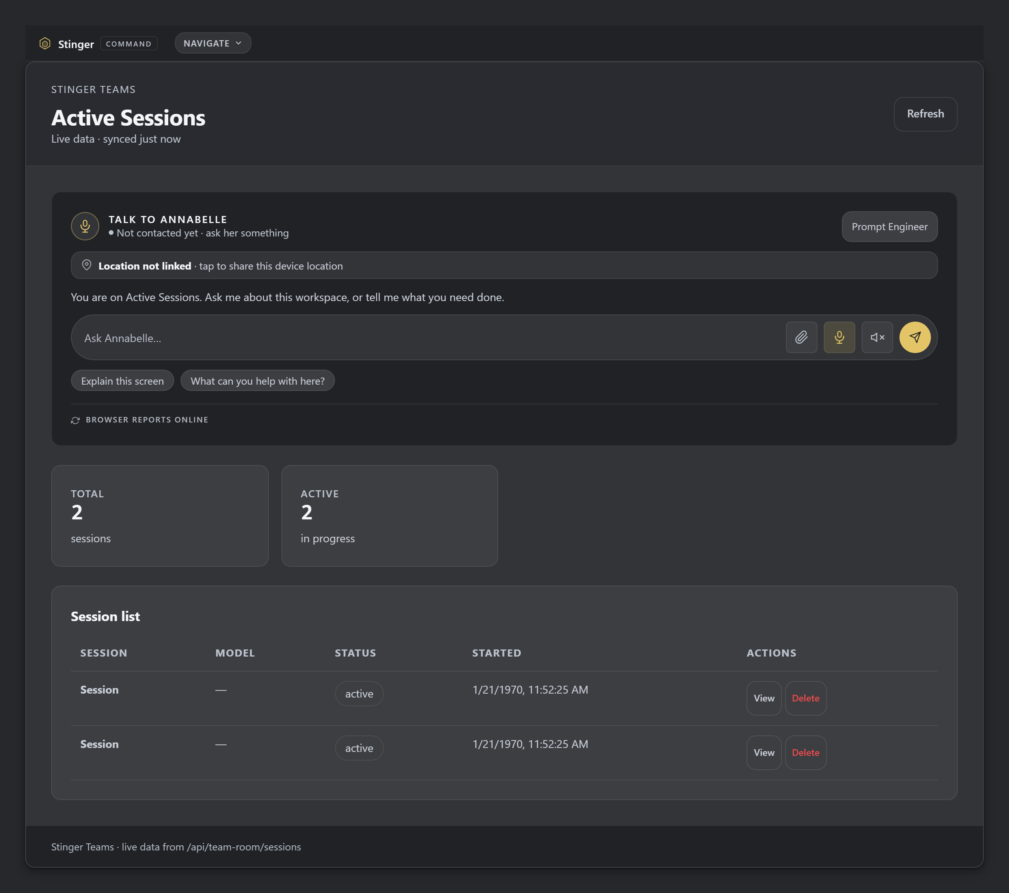Click the Active in progress card
The width and height of the screenshot is (1009, 893).
(x=389, y=516)
